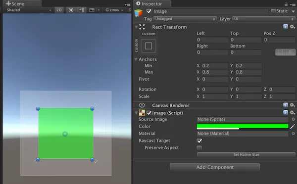Screen dimensions: 297x184
Task: Click the Set Native Size button
Action: pyautogui.click(x=246, y=155)
